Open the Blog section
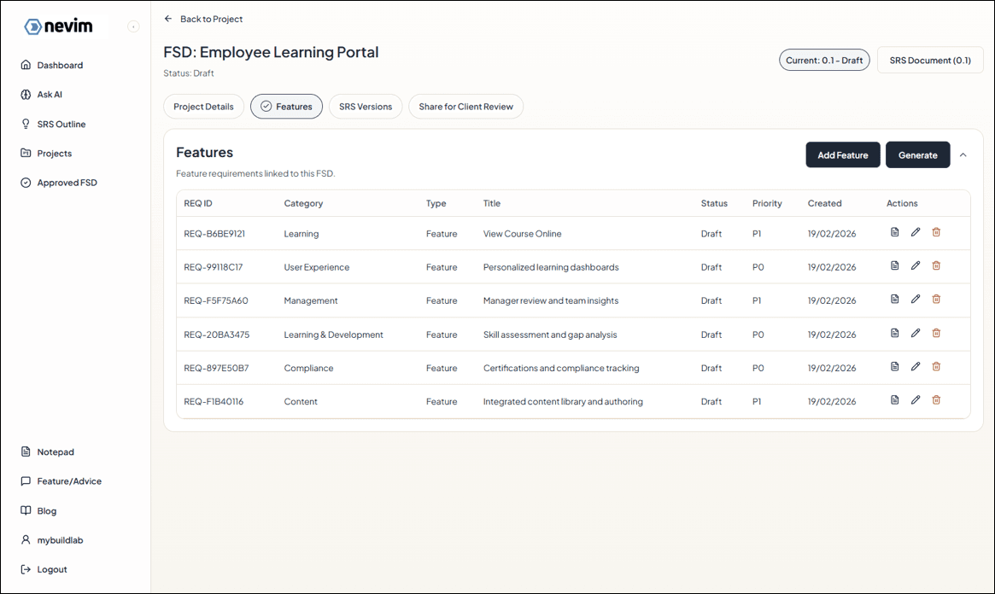995x594 pixels. click(x=48, y=510)
